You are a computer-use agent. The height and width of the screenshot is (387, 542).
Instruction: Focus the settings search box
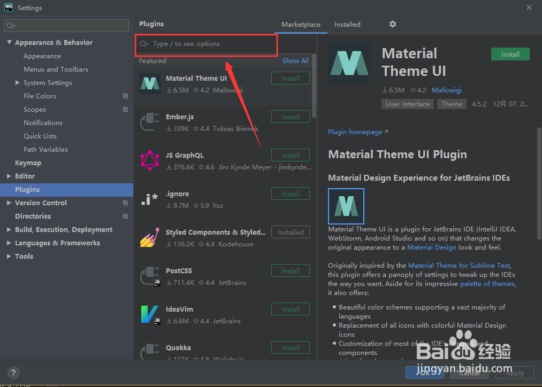click(x=66, y=26)
